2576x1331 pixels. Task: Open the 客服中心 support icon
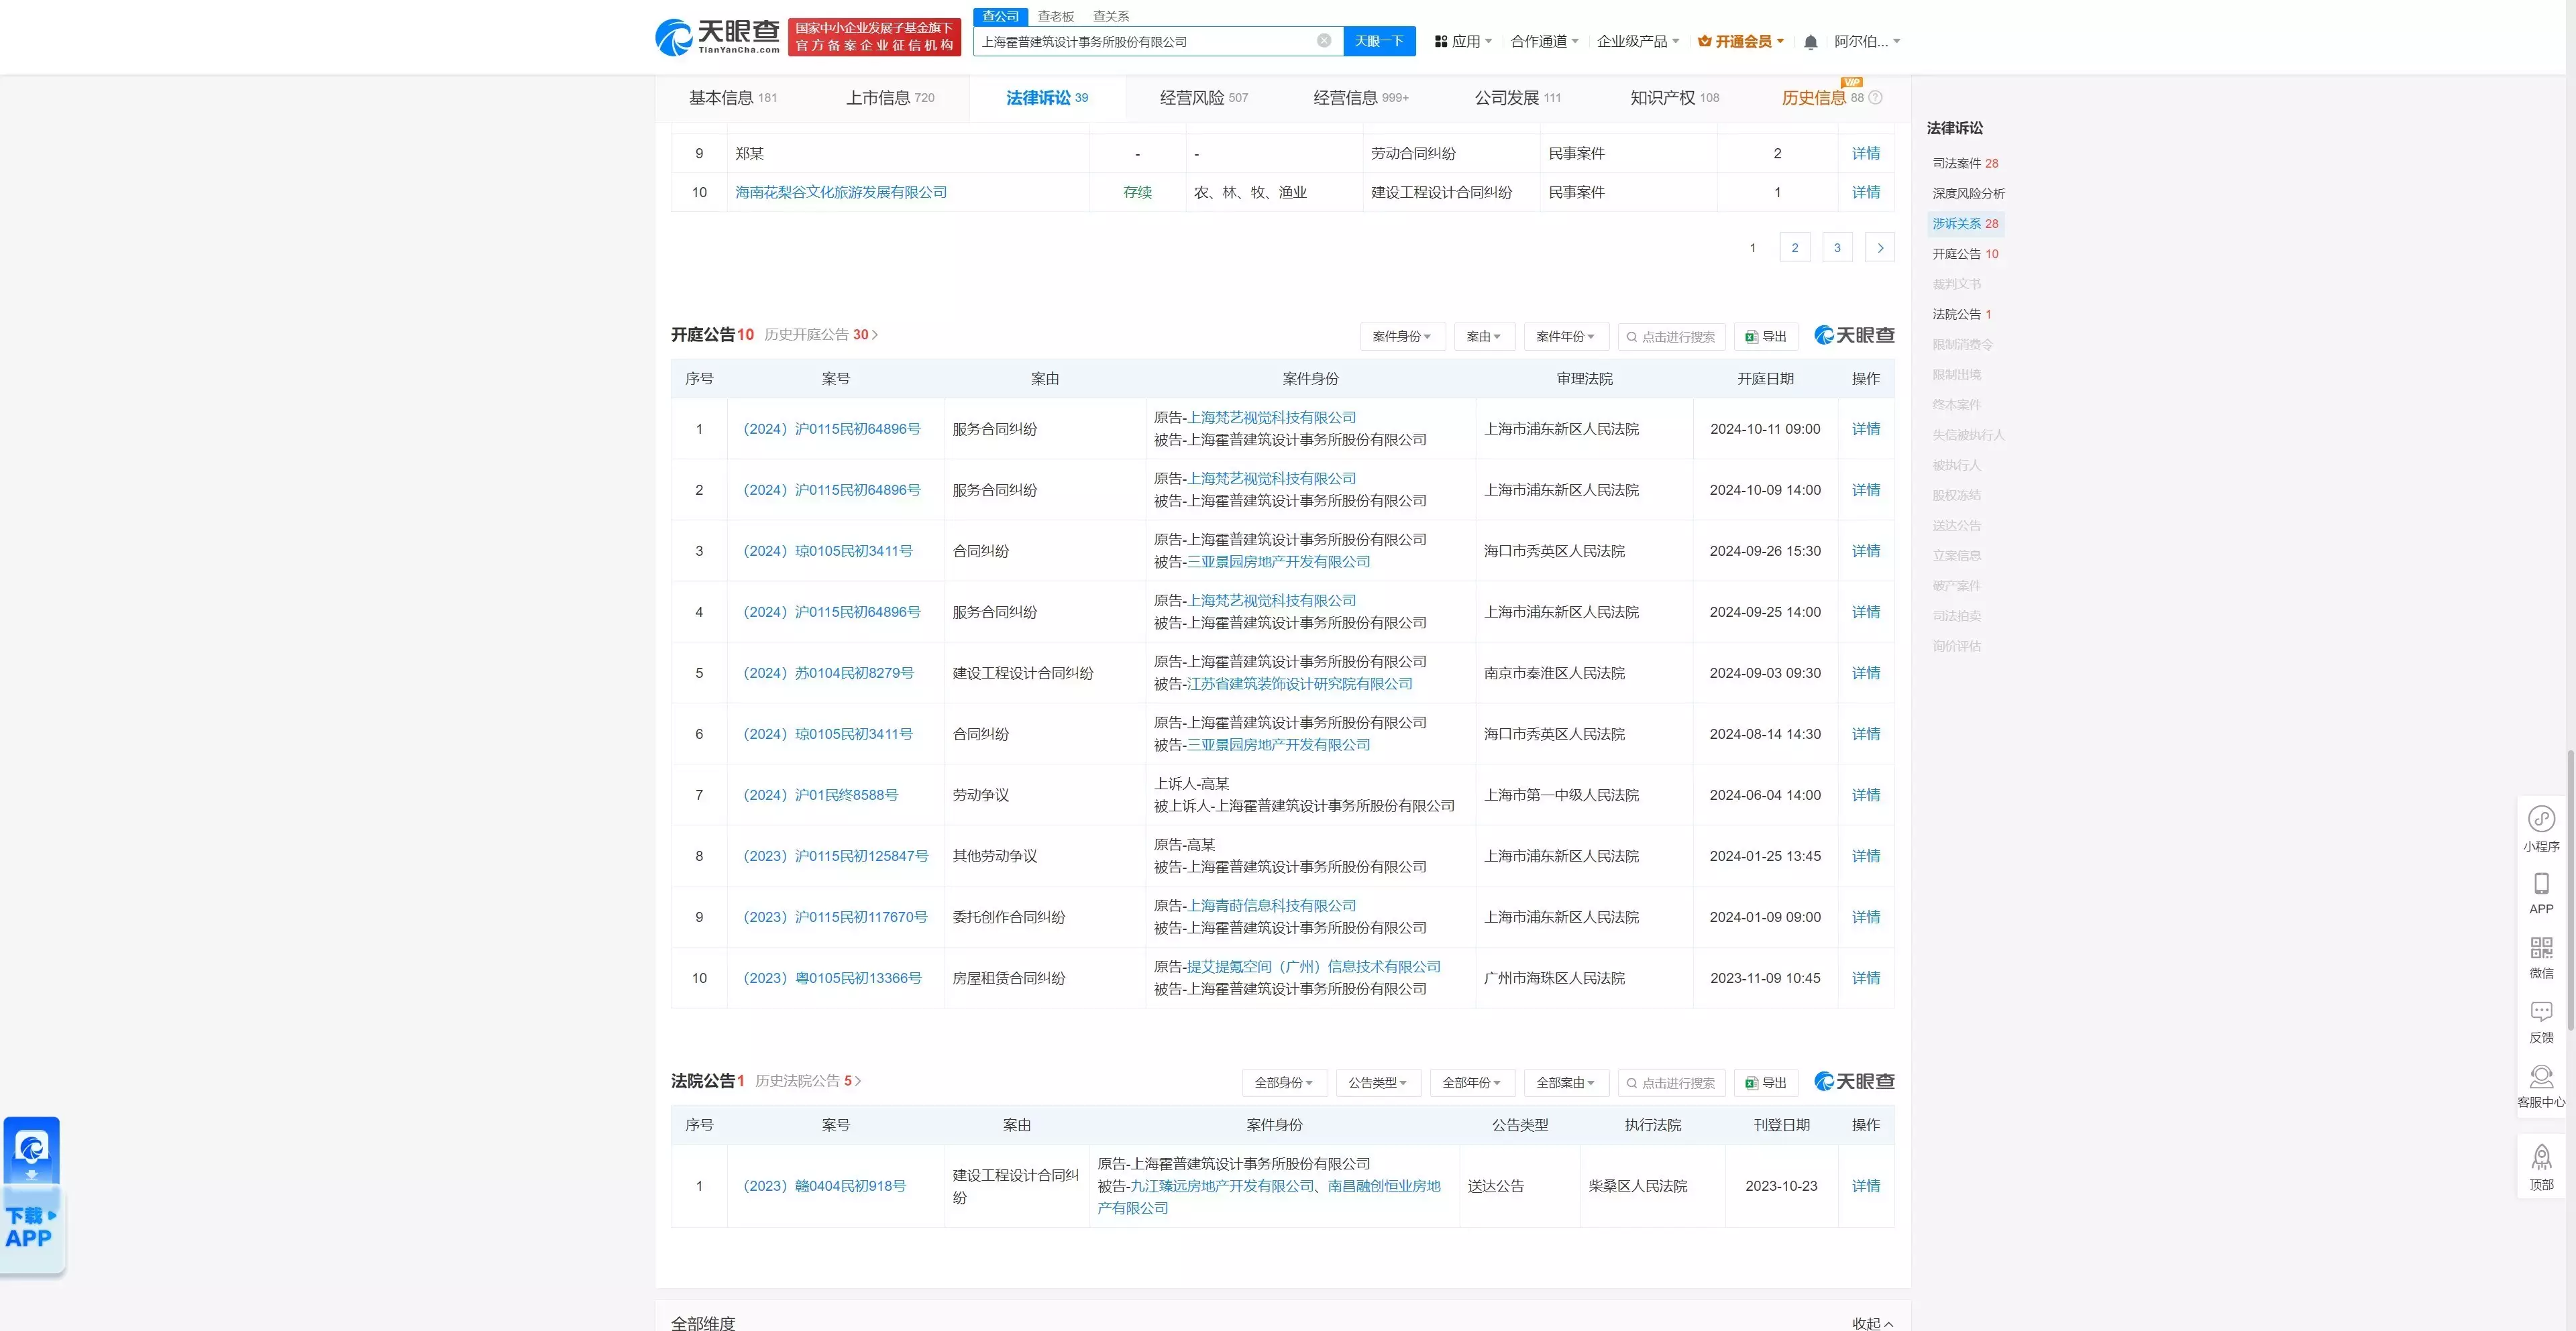(2541, 1086)
